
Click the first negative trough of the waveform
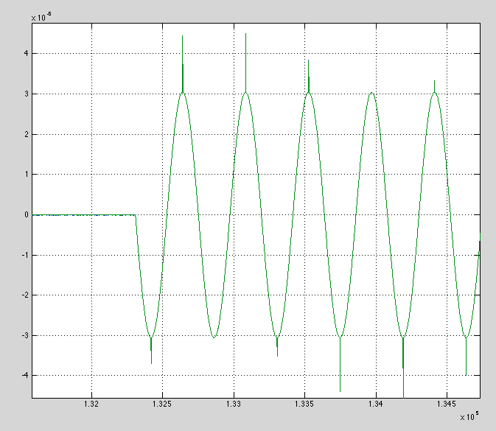pos(151,337)
